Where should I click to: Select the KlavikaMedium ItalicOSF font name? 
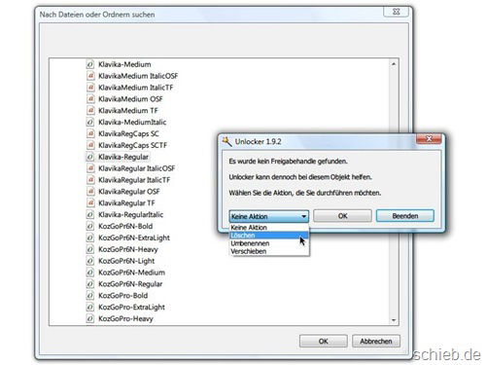click(138, 76)
